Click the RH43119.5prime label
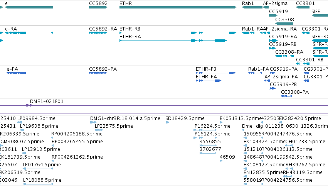328x186 pixels. click(303, 173)
